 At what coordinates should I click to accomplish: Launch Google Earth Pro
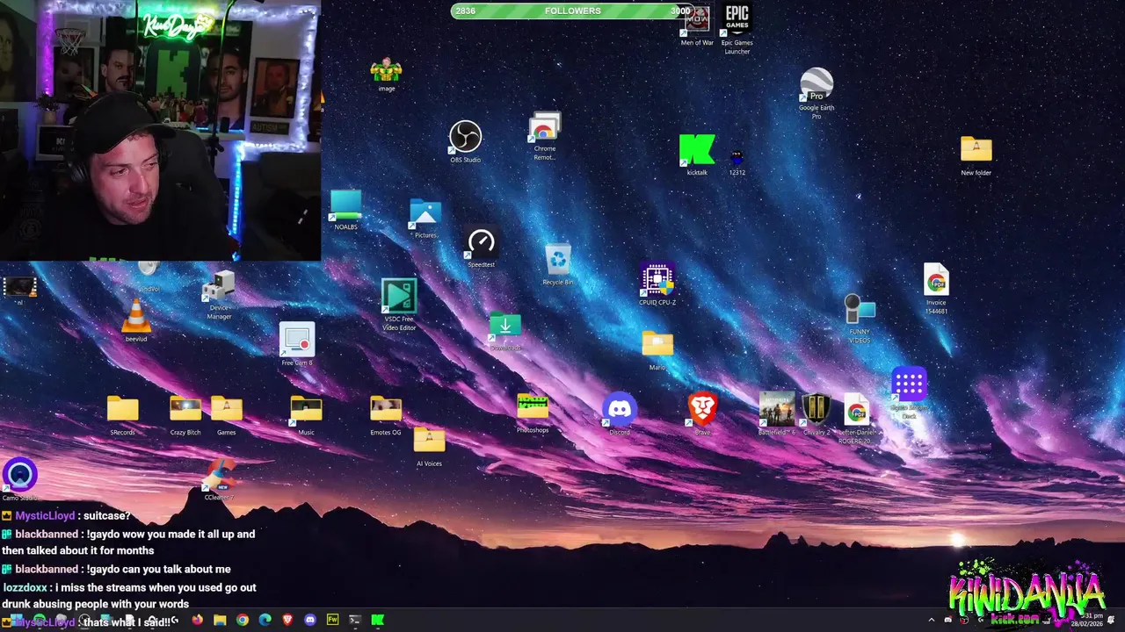(817, 91)
